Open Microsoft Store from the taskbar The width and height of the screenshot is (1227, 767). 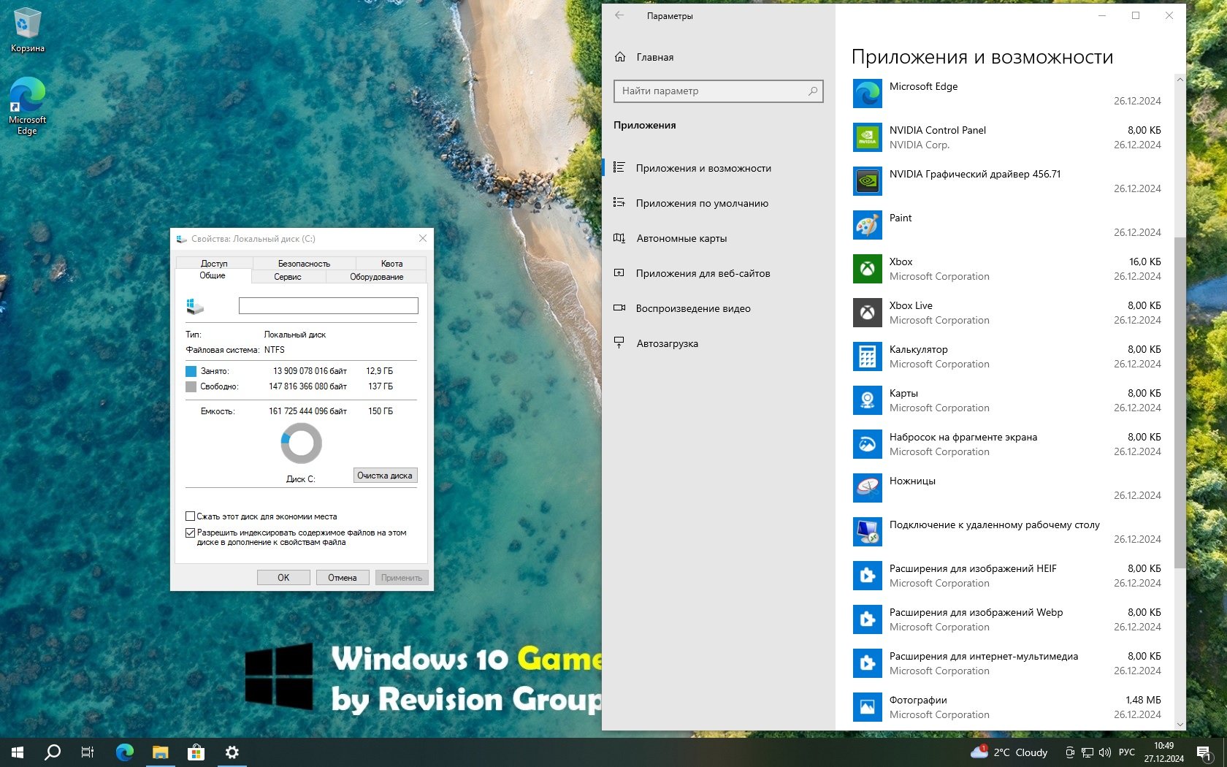[196, 752]
